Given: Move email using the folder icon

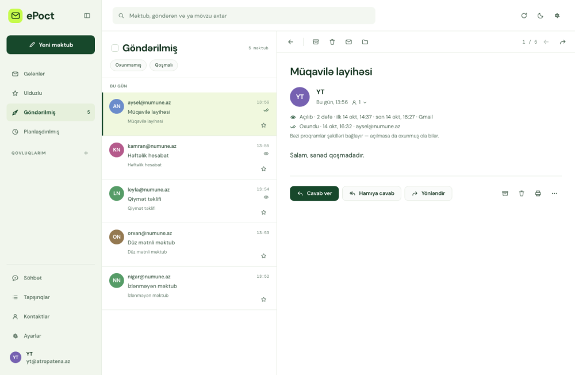Looking at the screenshot, I should click(365, 42).
